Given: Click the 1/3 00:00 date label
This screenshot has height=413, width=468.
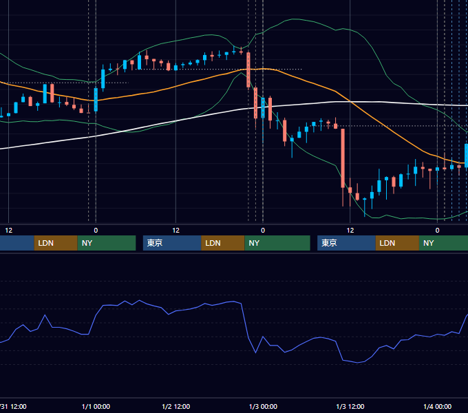Looking at the screenshot, I should (x=263, y=406).
